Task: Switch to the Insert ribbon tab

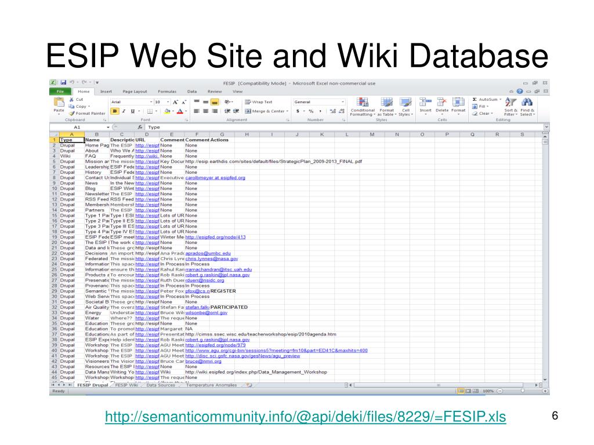Action: pos(106,92)
